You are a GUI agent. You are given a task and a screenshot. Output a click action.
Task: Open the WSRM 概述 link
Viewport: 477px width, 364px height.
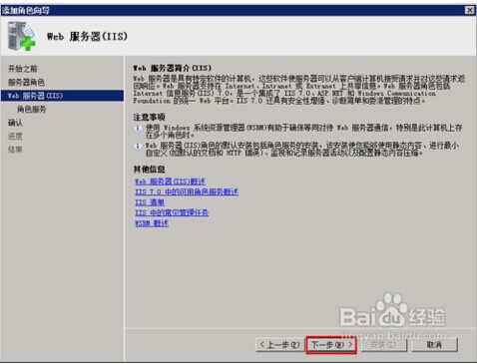(x=152, y=223)
